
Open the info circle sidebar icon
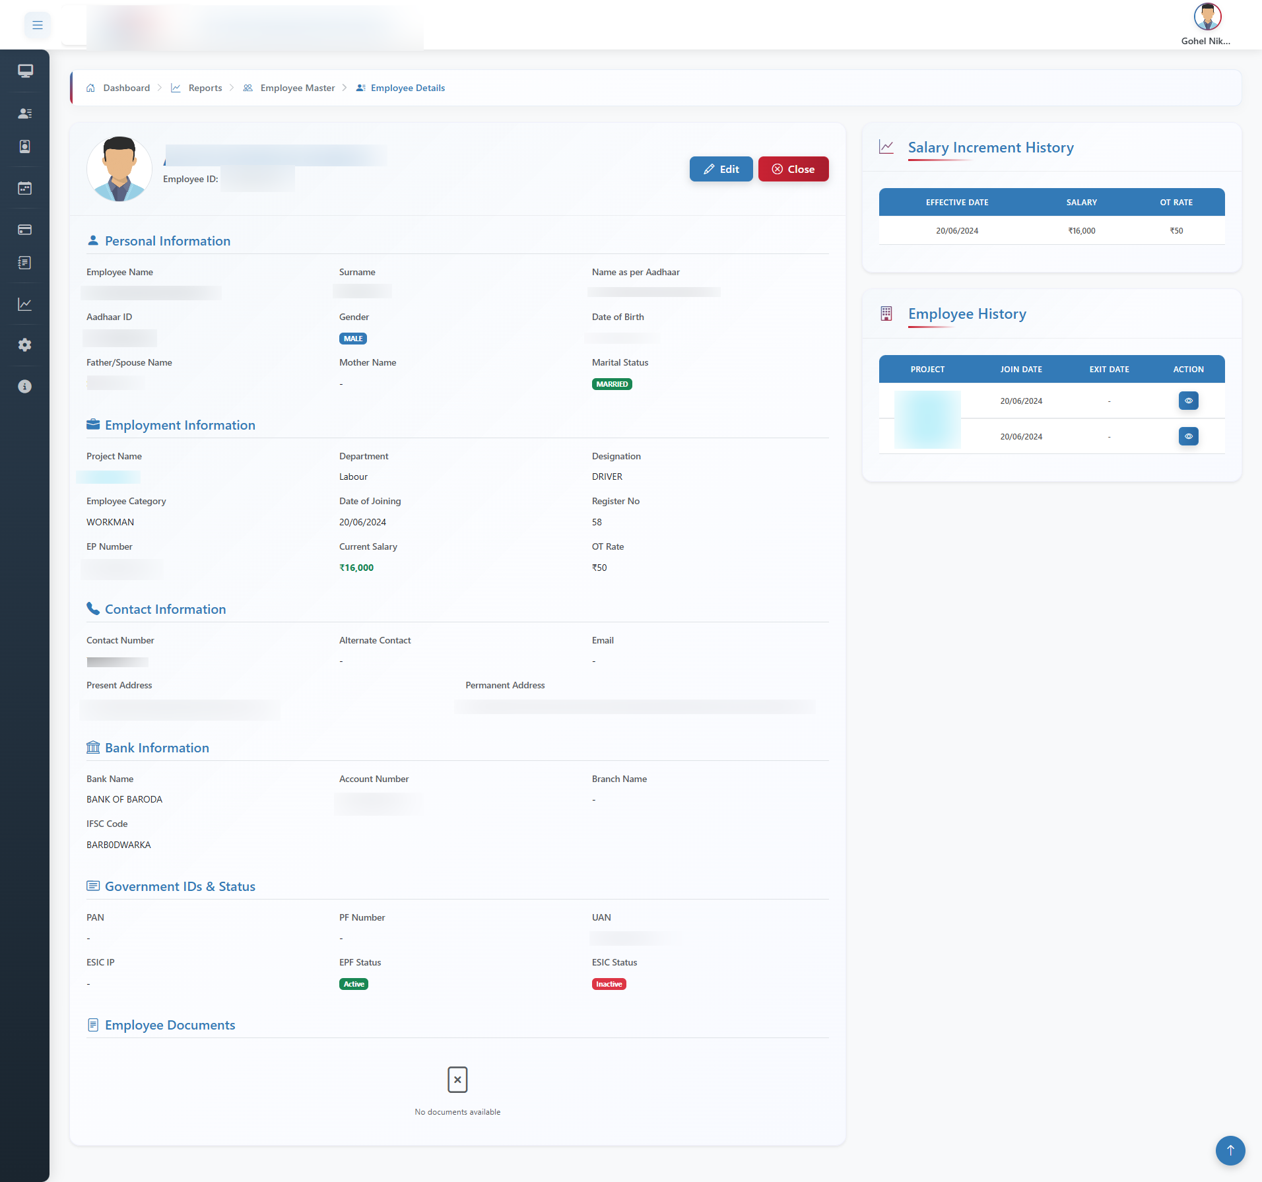click(x=25, y=387)
